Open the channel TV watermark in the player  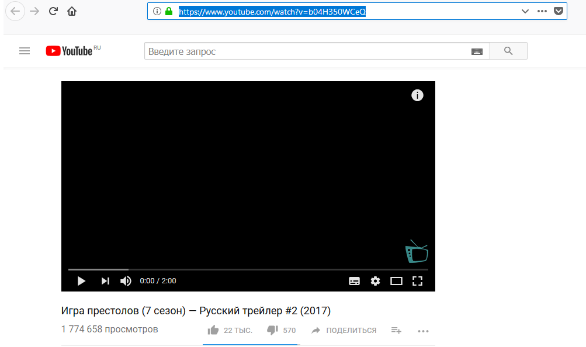[417, 251]
